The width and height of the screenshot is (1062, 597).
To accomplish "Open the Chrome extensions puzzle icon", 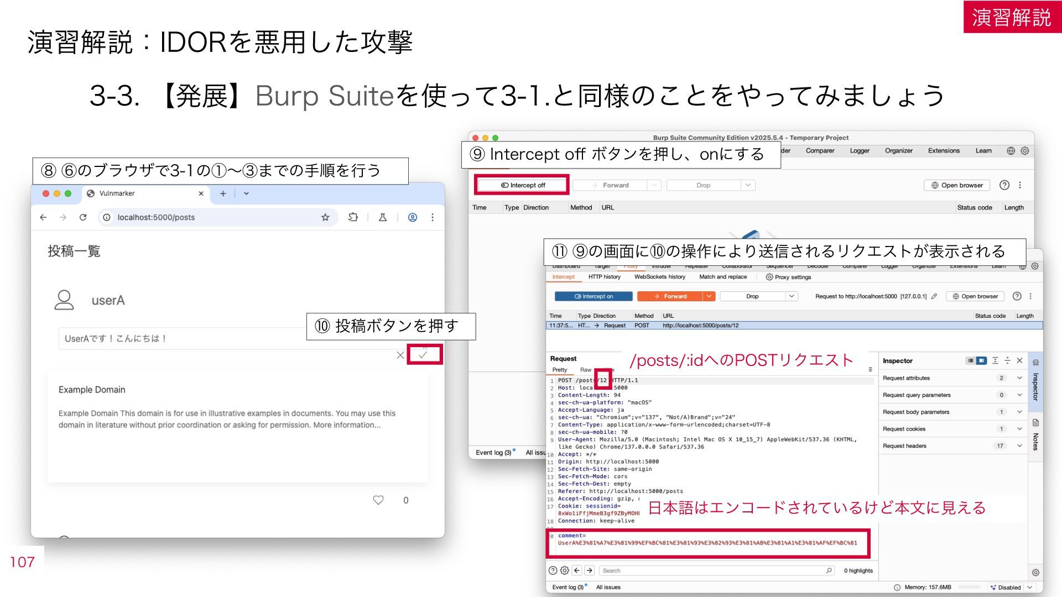I will [x=353, y=217].
